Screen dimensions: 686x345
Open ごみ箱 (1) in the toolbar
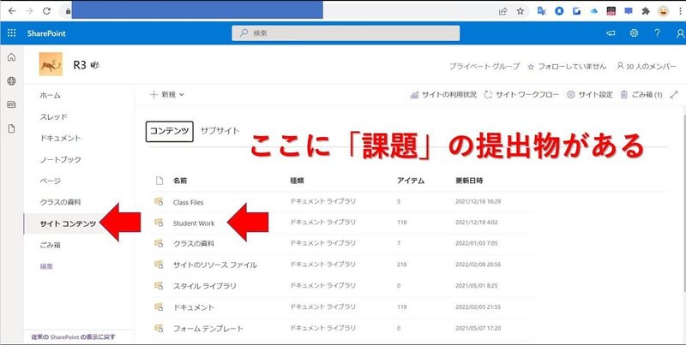(641, 94)
